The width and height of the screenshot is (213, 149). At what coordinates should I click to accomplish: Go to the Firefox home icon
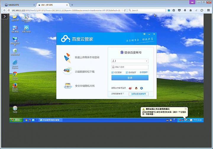point(191,10)
